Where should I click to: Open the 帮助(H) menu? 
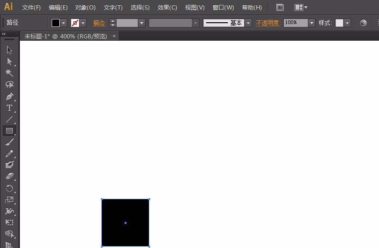pyautogui.click(x=252, y=8)
